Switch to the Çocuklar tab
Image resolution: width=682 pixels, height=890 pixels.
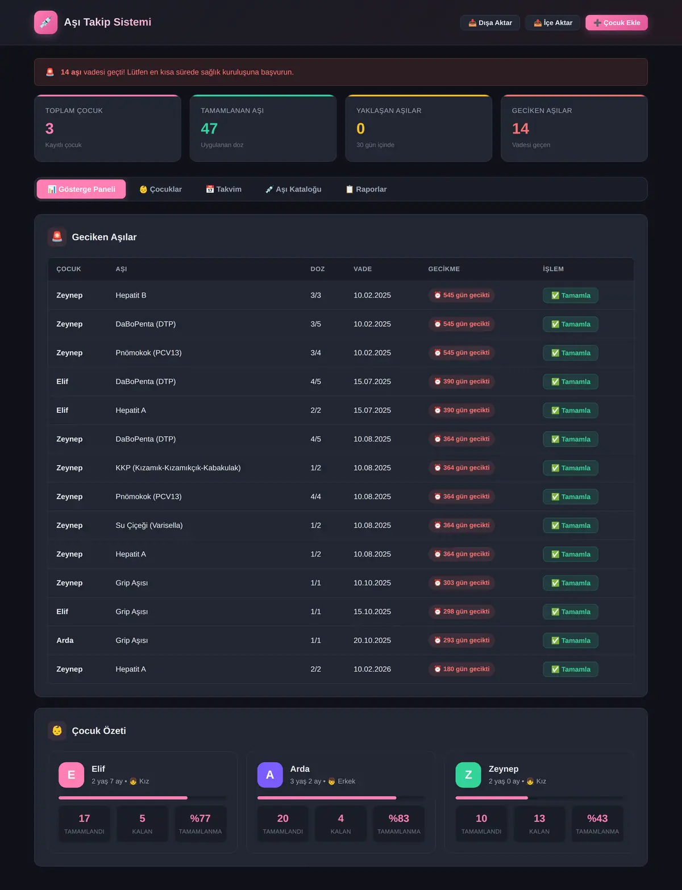[x=161, y=189]
